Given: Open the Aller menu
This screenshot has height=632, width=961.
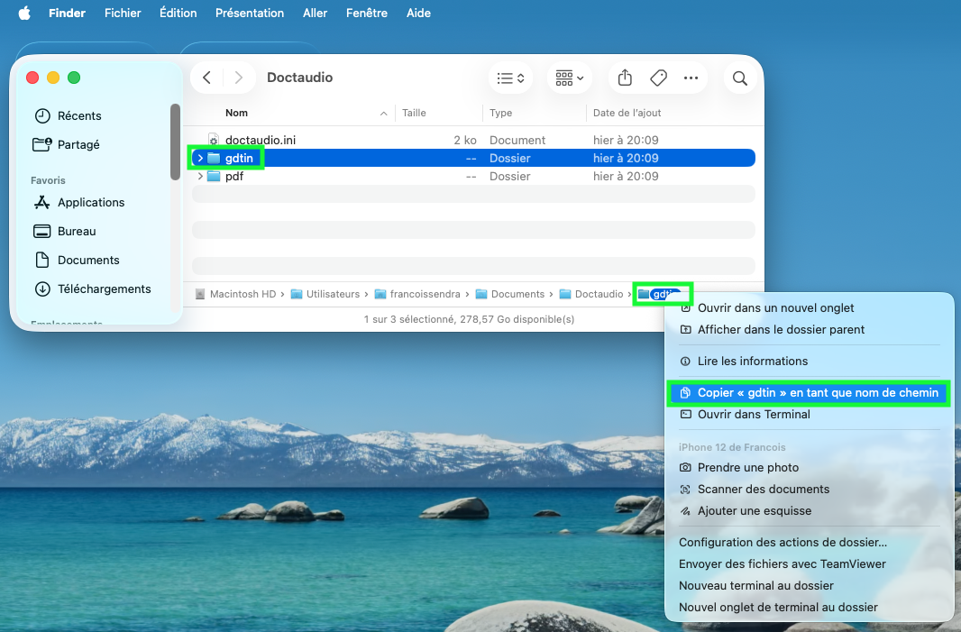Looking at the screenshot, I should click(x=315, y=13).
